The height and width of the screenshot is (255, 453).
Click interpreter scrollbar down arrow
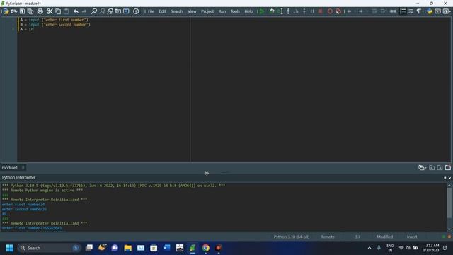[449, 229]
